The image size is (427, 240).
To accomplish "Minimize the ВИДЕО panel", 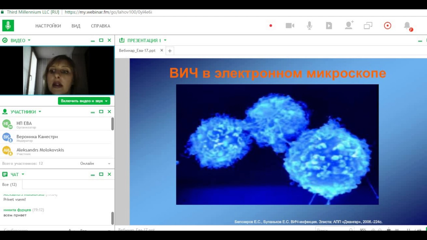I will pos(93,41).
